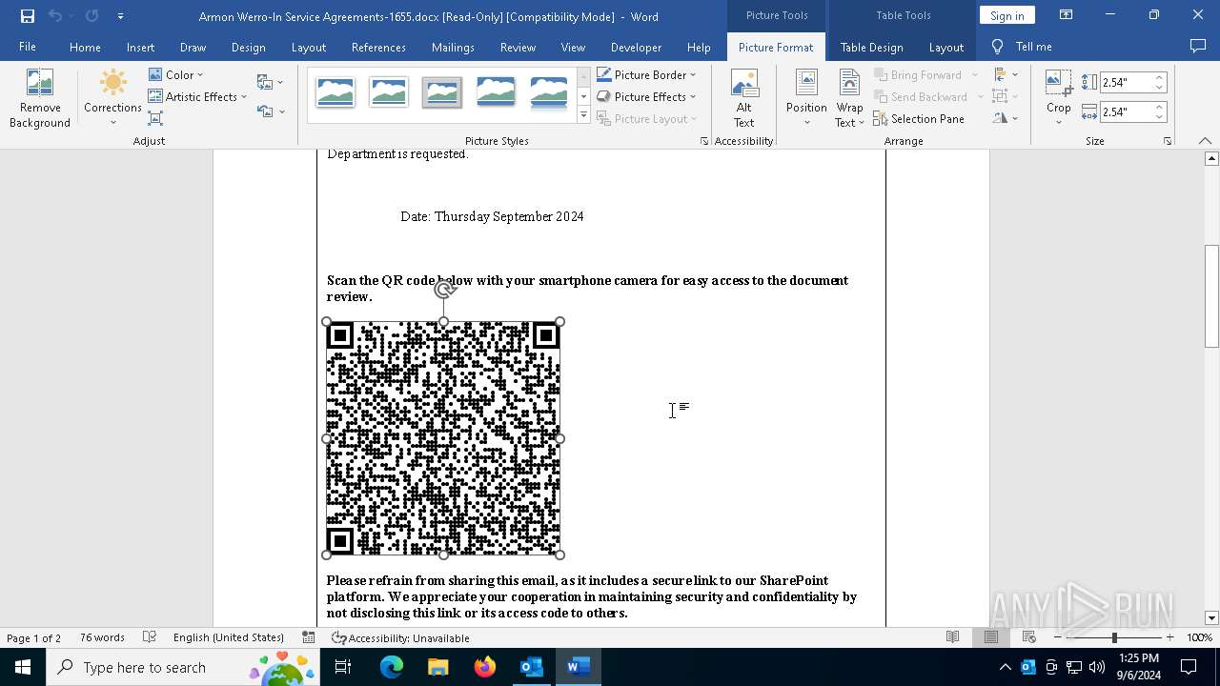Open the Size dialog launcher
Viewport: 1220px width, 686px height.
coord(1168,141)
